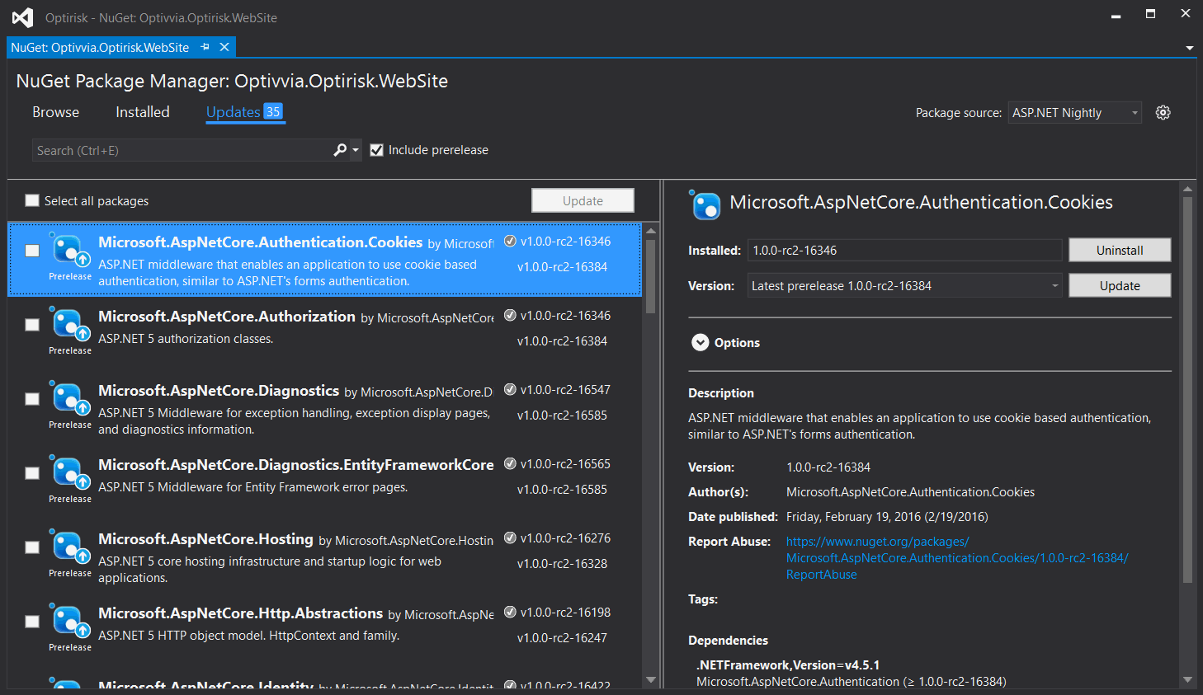The width and height of the screenshot is (1203, 695).
Task: Open Package source ASP.NET Nightly dropdown
Action: [x=1075, y=113]
